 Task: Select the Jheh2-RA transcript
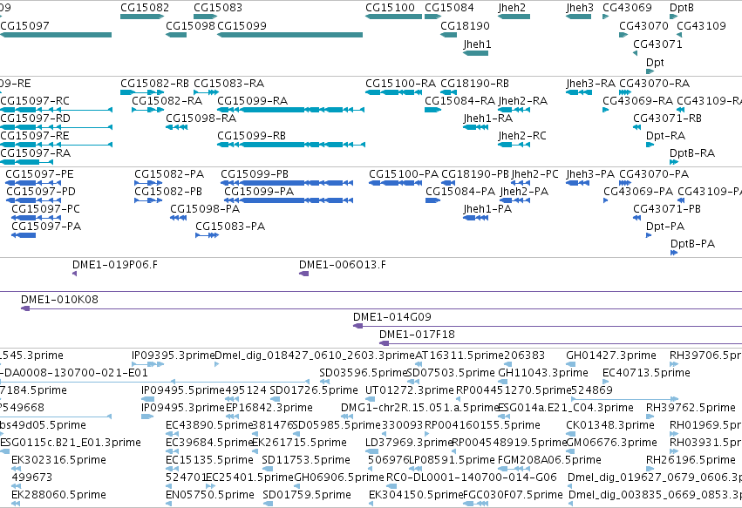click(x=514, y=110)
